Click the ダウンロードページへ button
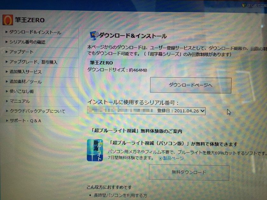The width and height of the screenshot is (267, 200). pyautogui.click(x=191, y=85)
